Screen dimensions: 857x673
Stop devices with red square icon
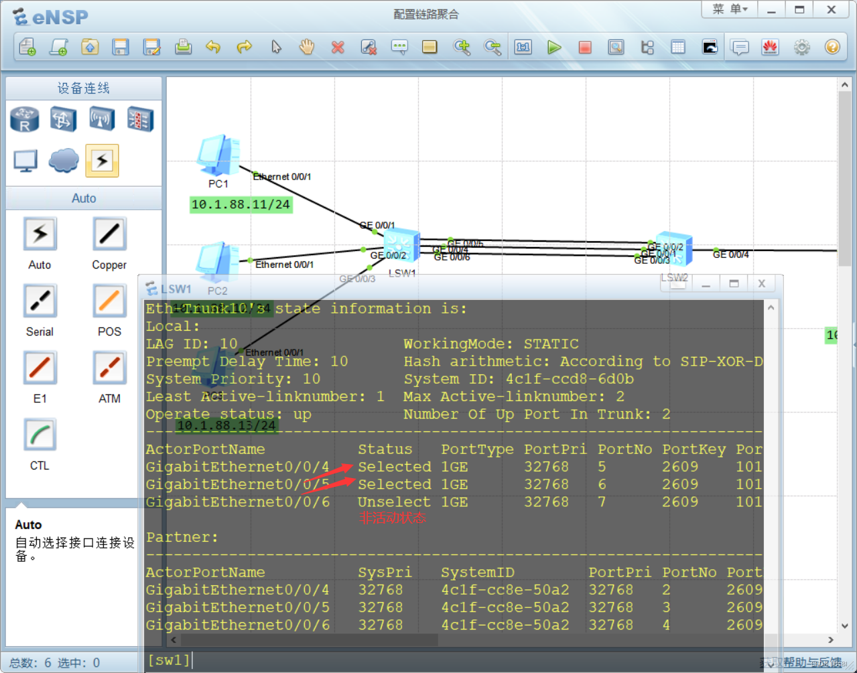click(585, 48)
